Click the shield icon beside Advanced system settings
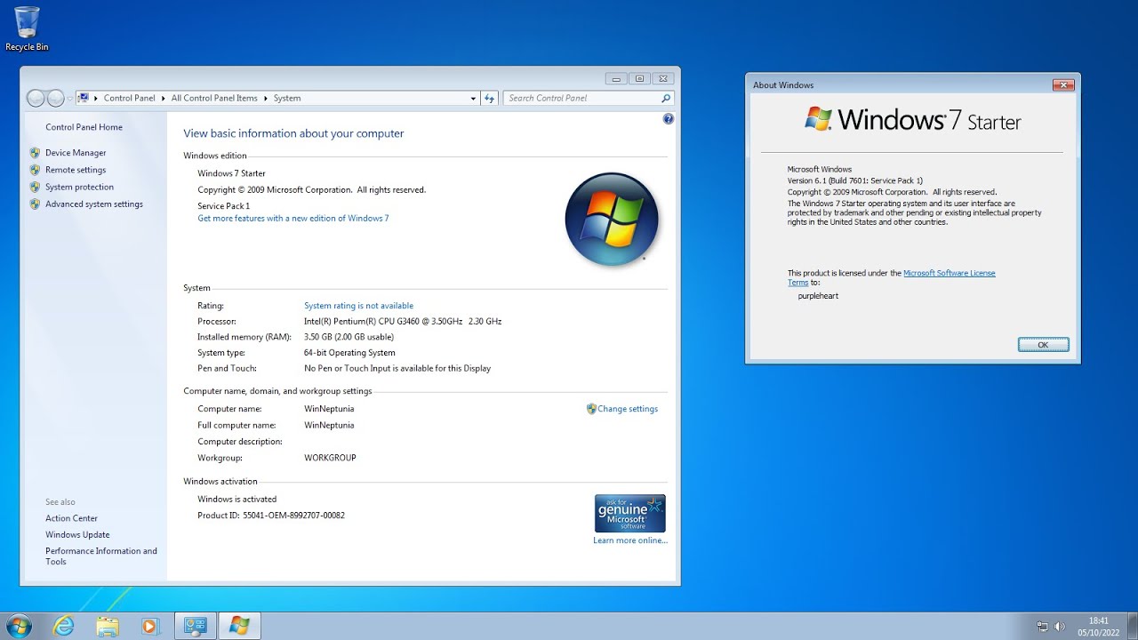1138x640 pixels. pos(35,204)
